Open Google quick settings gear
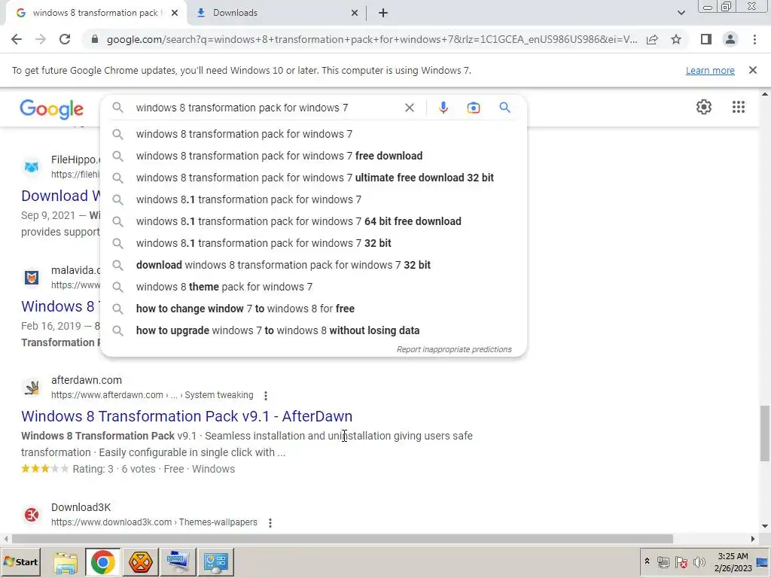Image resolution: width=771 pixels, height=578 pixels. 704,107
